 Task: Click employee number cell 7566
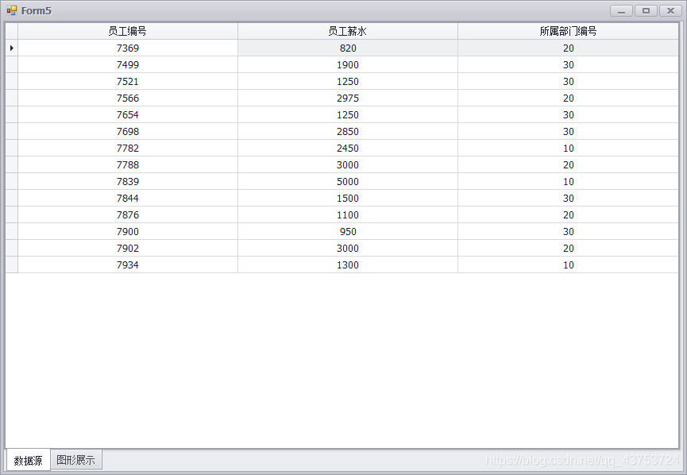pos(128,98)
